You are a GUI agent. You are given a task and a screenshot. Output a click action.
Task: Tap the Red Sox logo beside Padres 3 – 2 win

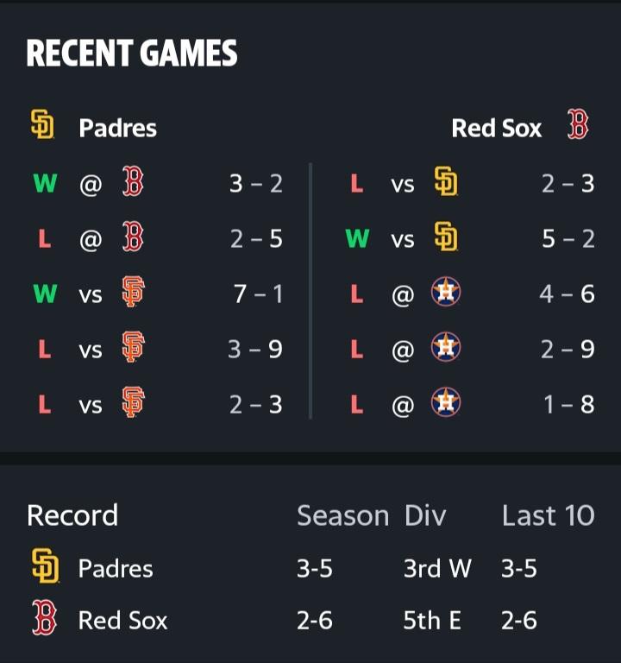point(132,183)
